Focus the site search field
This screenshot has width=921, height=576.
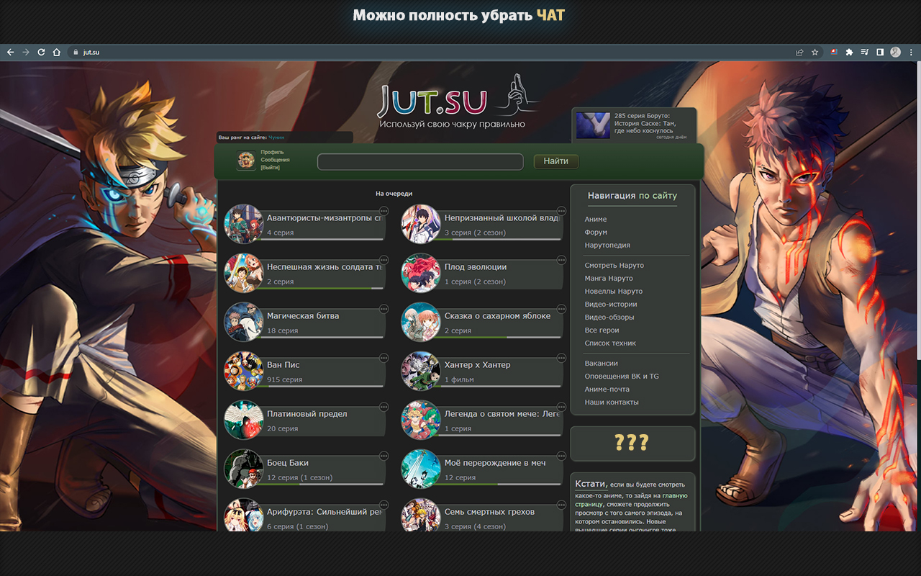pyautogui.click(x=420, y=161)
